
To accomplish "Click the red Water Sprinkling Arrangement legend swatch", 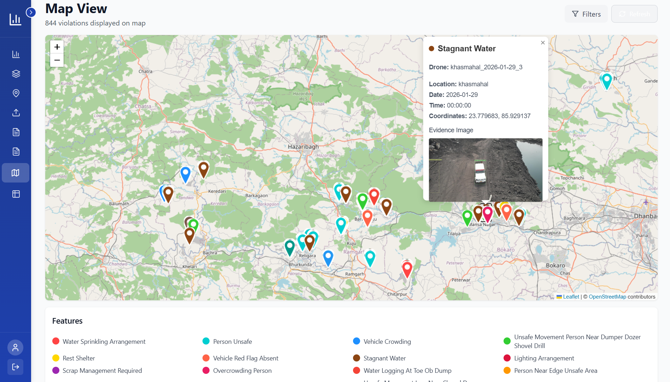I will point(56,341).
